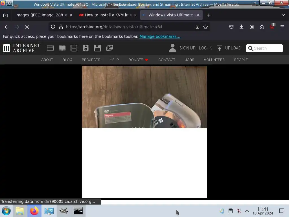
Task: Click the UPLOAD link
Action: point(229,48)
